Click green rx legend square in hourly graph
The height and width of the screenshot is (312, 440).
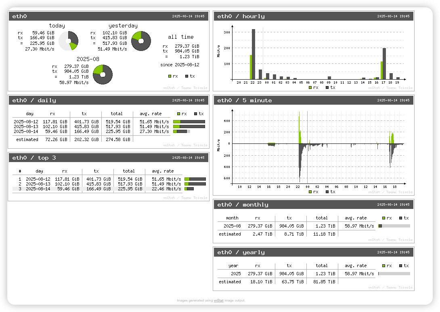(310, 87)
